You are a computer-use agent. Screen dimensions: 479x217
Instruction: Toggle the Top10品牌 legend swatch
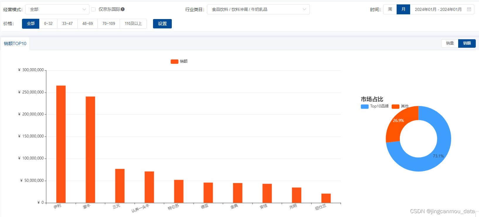click(x=365, y=107)
